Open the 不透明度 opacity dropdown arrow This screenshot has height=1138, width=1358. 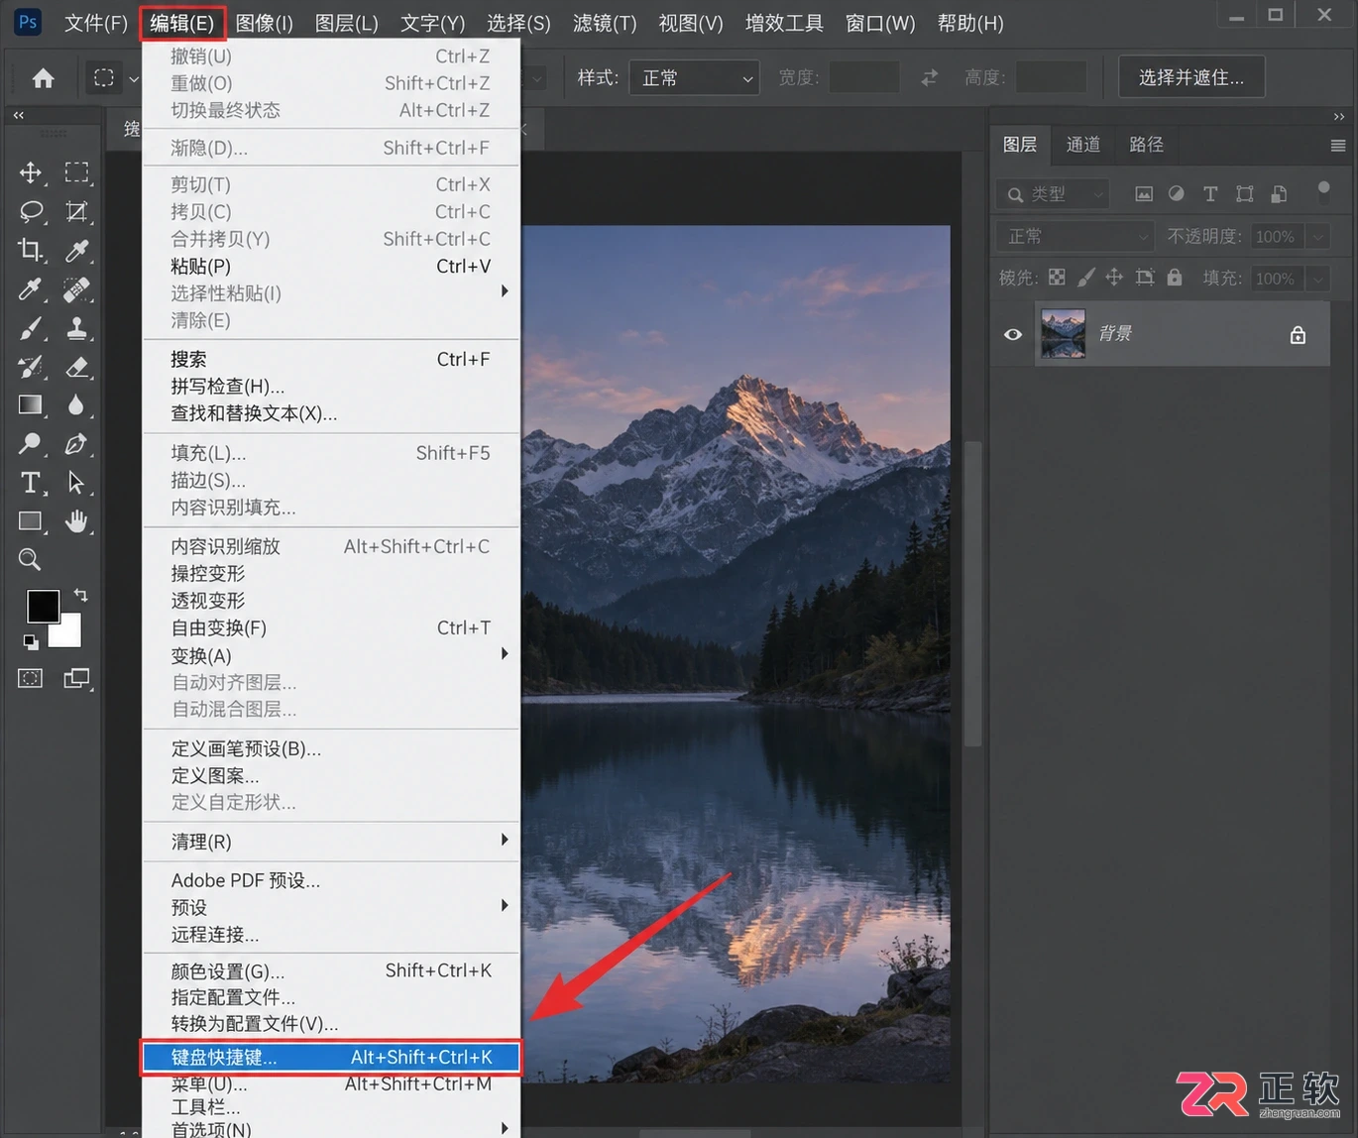tap(1318, 236)
